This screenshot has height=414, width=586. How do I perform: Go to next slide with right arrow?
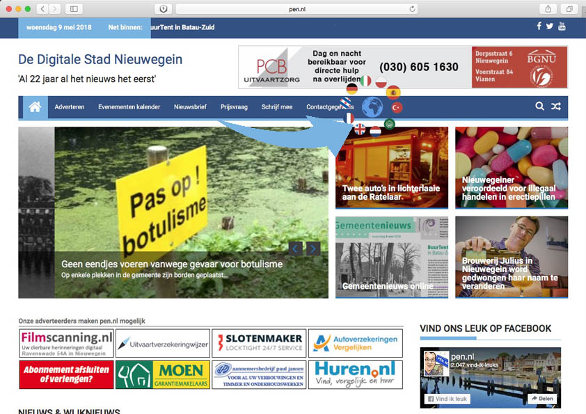pyautogui.click(x=313, y=248)
